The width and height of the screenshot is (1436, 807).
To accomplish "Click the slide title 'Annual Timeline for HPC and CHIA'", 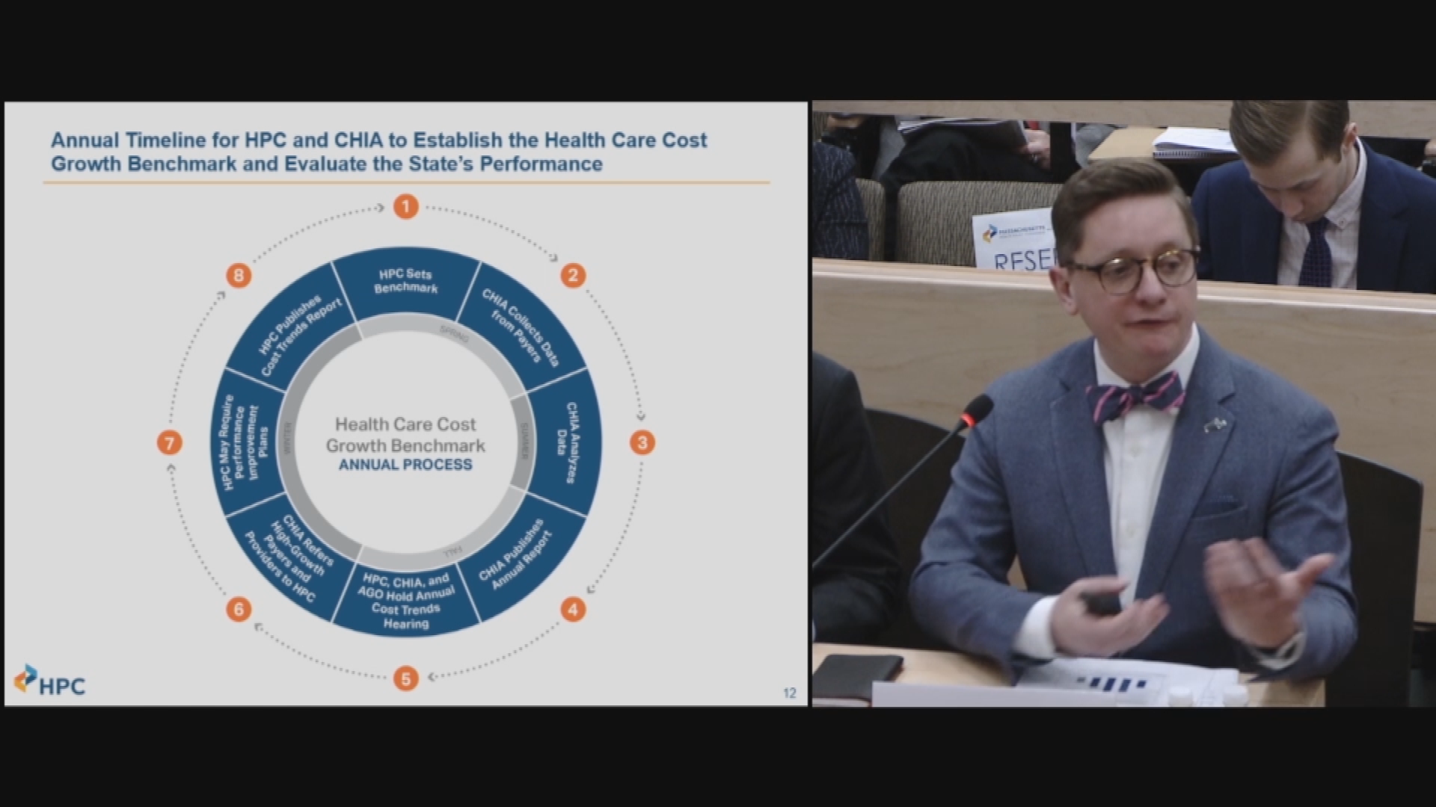I will click(378, 152).
